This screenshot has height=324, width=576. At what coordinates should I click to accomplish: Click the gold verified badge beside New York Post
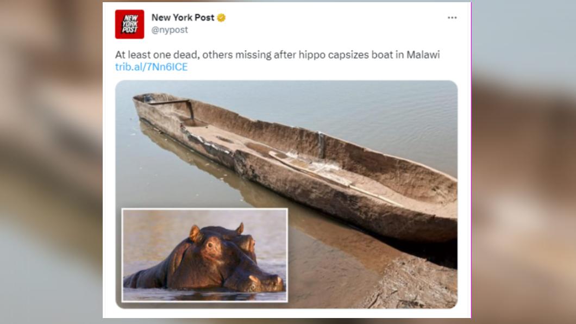click(x=221, y=17)
